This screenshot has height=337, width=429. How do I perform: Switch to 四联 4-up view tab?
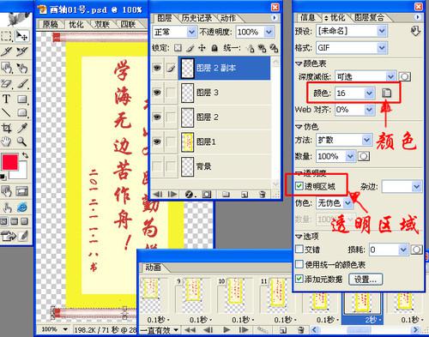point(128,25)
